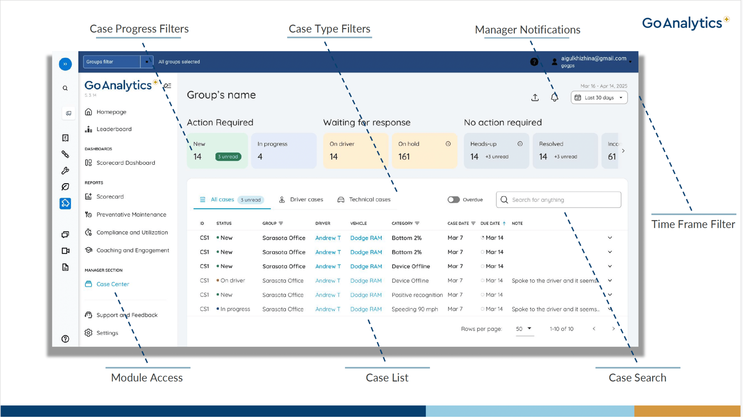This screenshot has width=743, height=418.
Task: Click the Dodge RAM vehicle link in first row
Action: pyautogui.click(x=366, y=238)
